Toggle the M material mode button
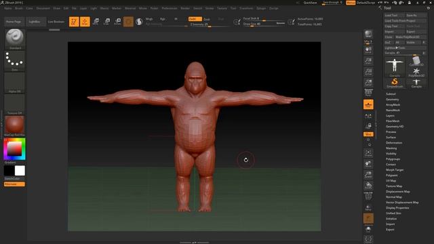This screenshot has width=434, height=244. click(176, 19)
